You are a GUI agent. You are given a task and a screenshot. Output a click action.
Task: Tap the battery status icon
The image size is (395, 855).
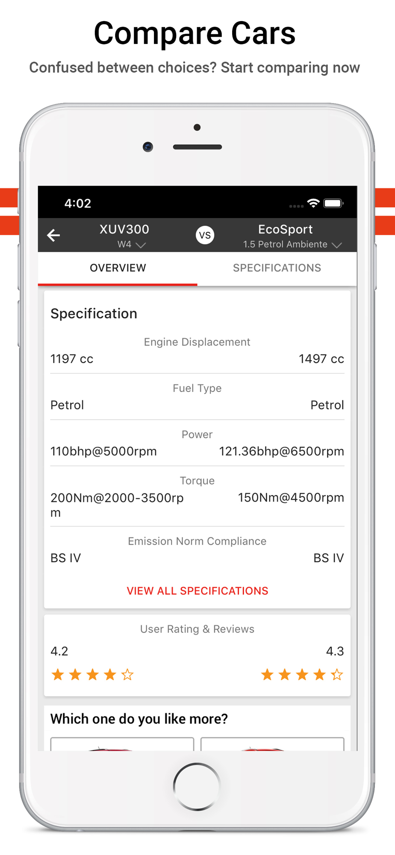pyautogui.click(x=333, y=203)
